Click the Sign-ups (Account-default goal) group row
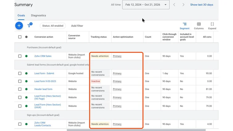233x131 pixels. pyautogui.click(x=116, y=115)
